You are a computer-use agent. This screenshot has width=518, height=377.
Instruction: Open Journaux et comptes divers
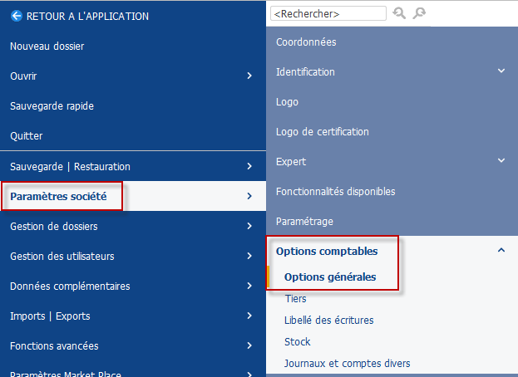347,364
